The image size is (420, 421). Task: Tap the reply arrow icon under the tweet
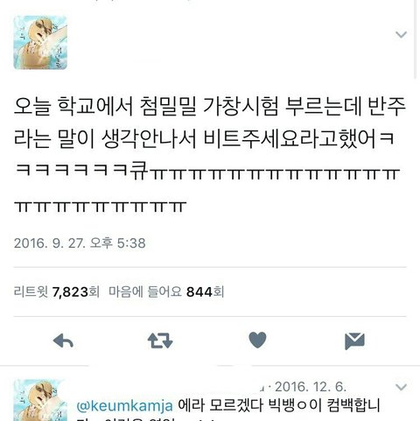63,340
